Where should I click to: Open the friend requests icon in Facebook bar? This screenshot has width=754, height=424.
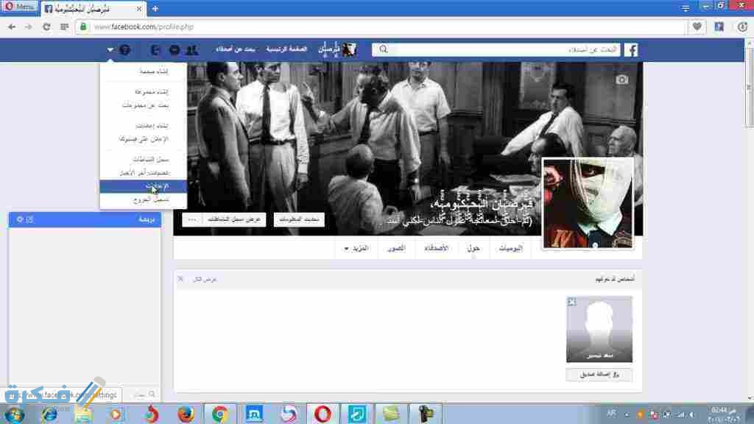pos(192,50)
